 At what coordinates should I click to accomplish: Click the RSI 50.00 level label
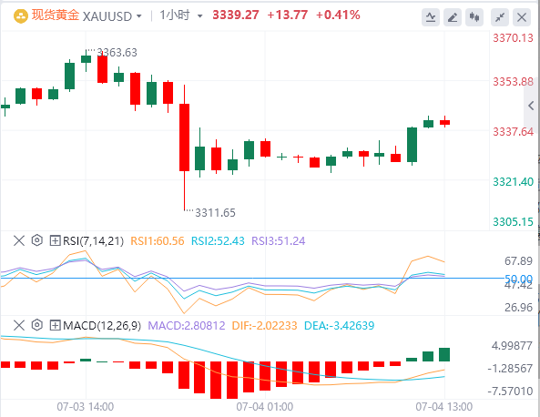[x=519, y=279]
